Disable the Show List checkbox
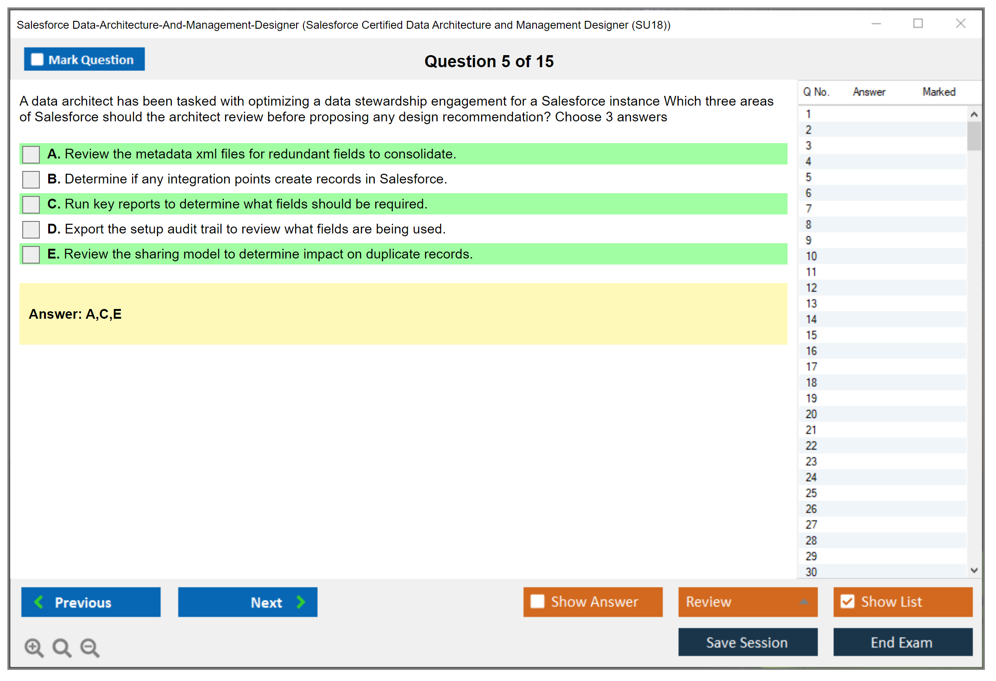This screenshot has height=681, width=996. click(x=847, y=601)
